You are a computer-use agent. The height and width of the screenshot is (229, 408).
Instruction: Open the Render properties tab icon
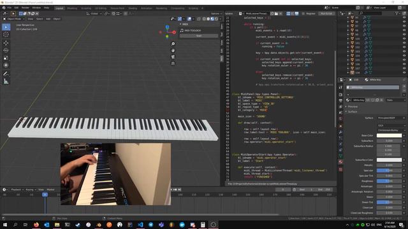pyautogui.click(x=340, y=95)
